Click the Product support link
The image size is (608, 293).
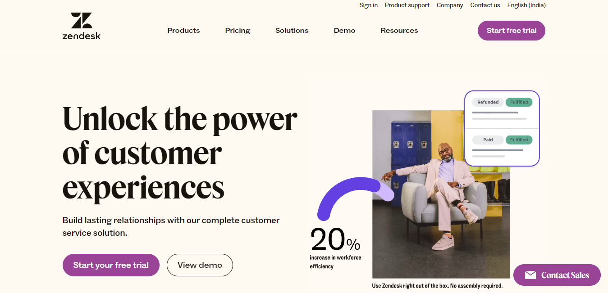pyautogui.click(x=407, y=5)
